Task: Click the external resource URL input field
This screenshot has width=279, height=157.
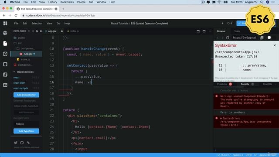Action: 26,106
